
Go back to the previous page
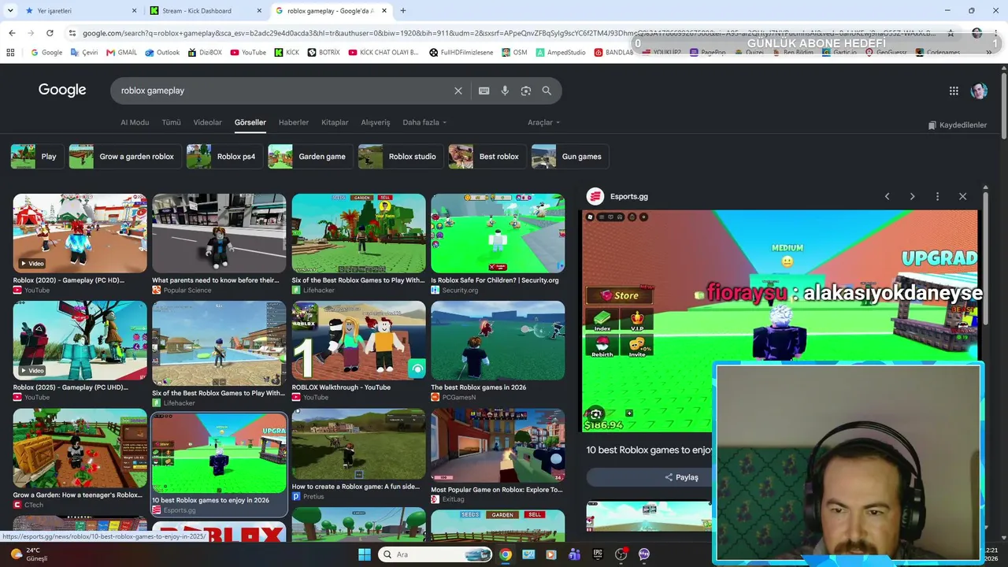[12, 33]
